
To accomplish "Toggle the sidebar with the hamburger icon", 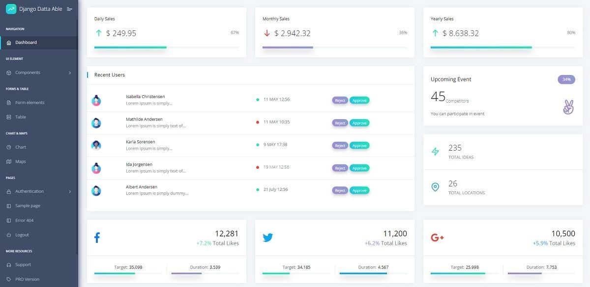I will [69, 8].
